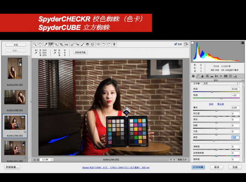Rotate image counterclockwise
This screenshot has height=182, width=246.
[103, 45]
